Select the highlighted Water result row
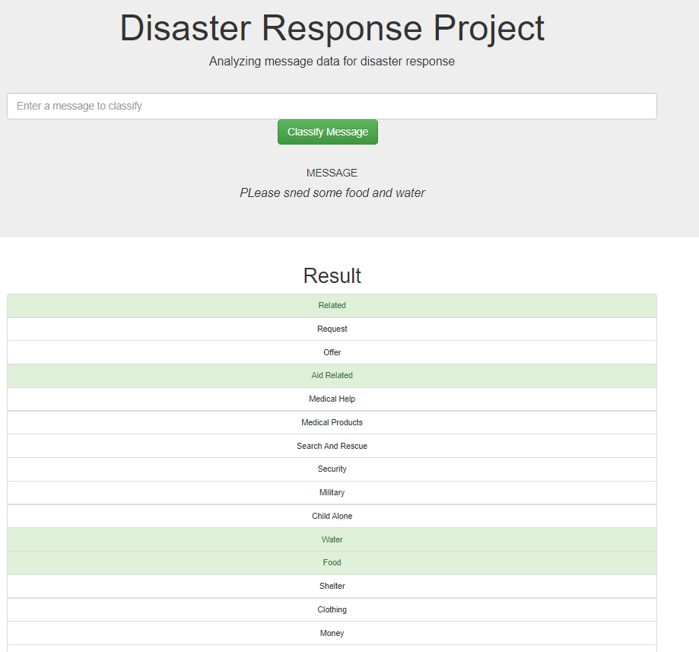Image resolution: width=699 pixels, height=652 pixels. click(x=332, y=539)
